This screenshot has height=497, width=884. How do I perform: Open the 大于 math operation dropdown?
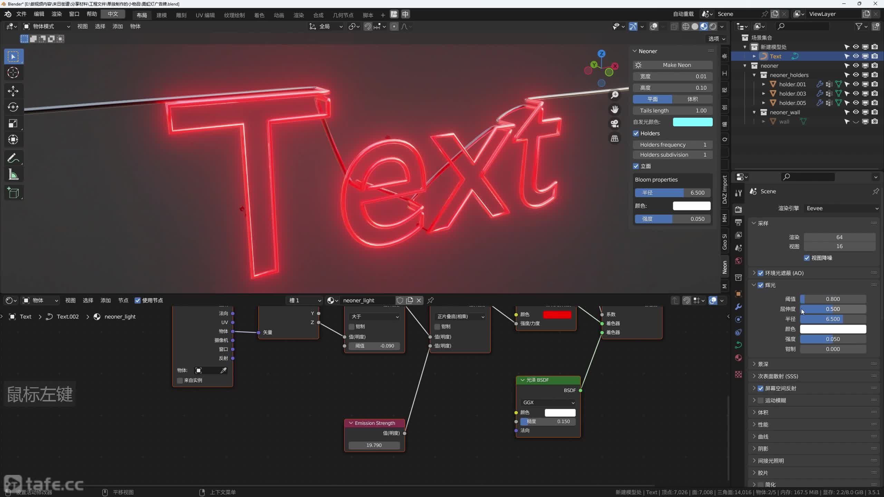(x=374, y=316)
